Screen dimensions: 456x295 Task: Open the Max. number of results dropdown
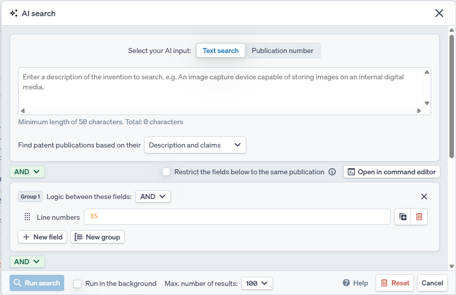click(x=257, y=283)
